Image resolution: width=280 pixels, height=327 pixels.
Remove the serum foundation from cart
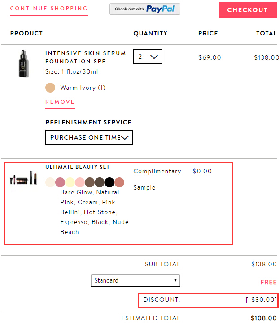click(x=60, y=102)
